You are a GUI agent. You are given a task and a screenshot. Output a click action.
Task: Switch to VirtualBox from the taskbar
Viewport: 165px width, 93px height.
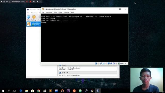click(x=98, y=91)
